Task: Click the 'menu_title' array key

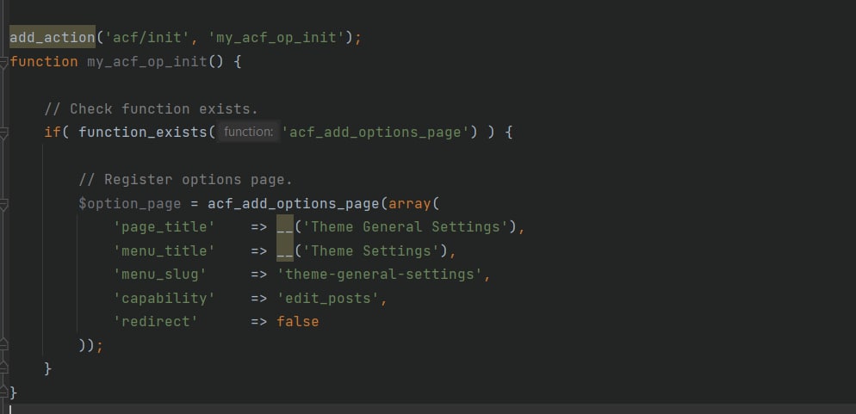Action: click(164, 251)
